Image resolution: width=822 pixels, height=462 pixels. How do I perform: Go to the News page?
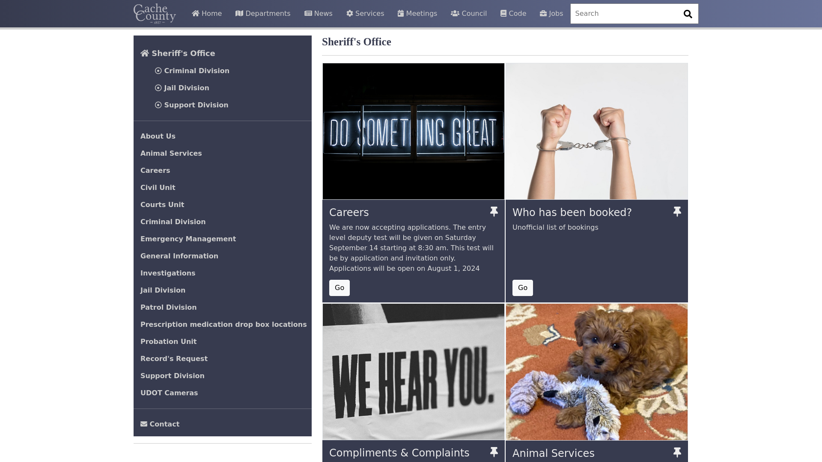318,14
